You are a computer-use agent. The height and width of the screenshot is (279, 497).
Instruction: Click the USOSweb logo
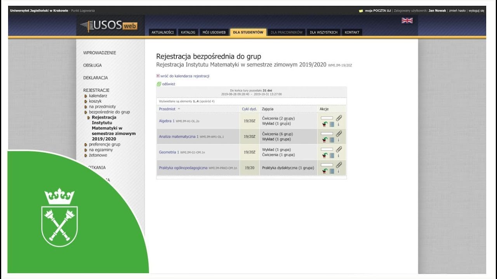coord(109,26)
